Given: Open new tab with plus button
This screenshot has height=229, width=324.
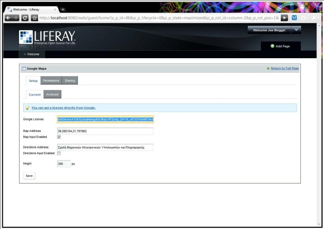Looking at the screenshot, I should [x=63, y=9].
